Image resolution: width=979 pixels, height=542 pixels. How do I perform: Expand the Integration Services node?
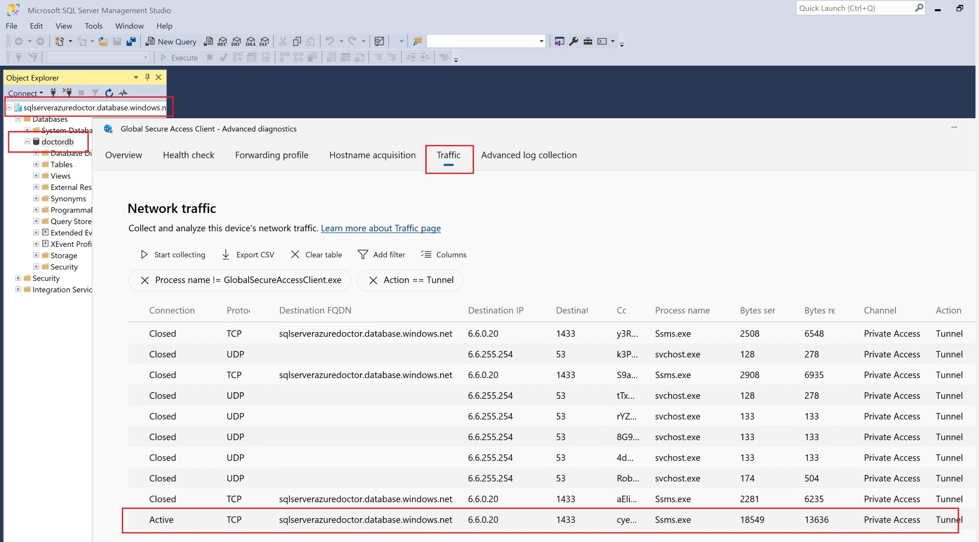(x=18, y=289)
